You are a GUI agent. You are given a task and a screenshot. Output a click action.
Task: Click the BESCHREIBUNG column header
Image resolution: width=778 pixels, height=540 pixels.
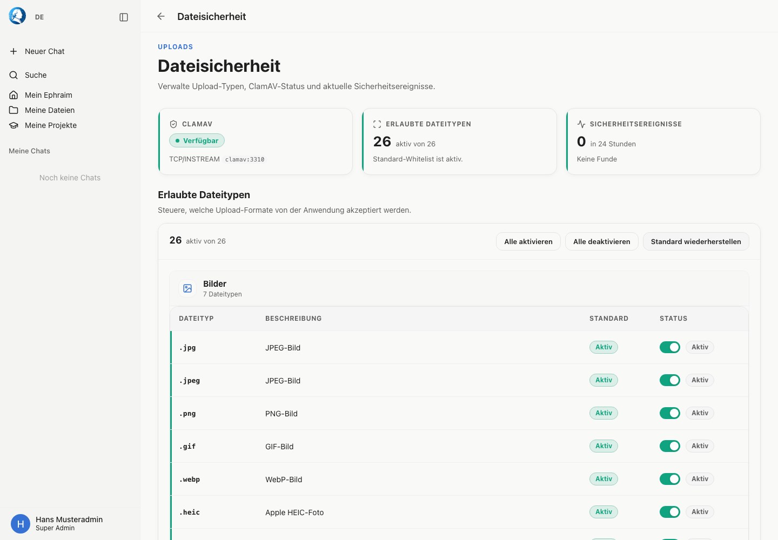pyautogui.click(x=293, y=319)
